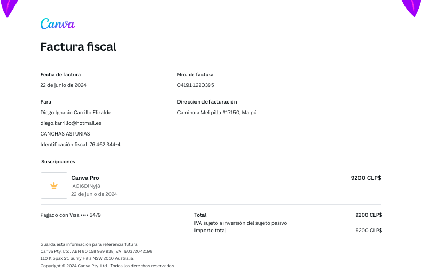Click the Identificación fiscal number line
Screen dimensions: 421x278
tap(80, 145)
